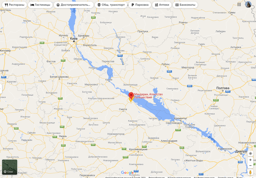The width and height of the screenshot is (256, 178).
Task: Click the show my location button
Action: click(250, 154)
